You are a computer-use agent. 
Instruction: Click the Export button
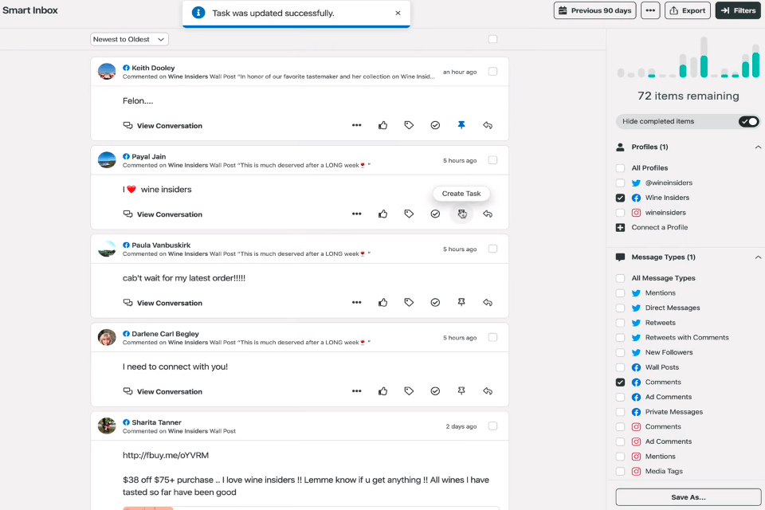(x=687, y=10)
